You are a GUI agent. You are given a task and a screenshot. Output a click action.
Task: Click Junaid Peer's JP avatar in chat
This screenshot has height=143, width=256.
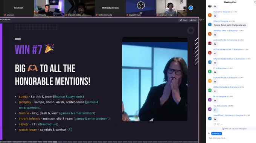tap(210, 119)
